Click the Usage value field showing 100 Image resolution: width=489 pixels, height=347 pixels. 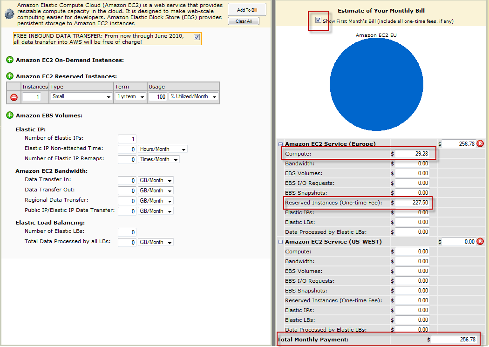tap(157, 97)
